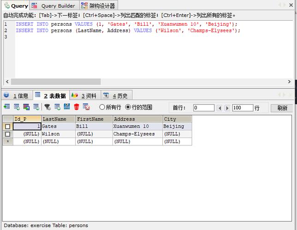Image resolution: width=297 pixels, height=230 pixels.
Task: Click the info tab blue circle icon
Action: (6, 95)
